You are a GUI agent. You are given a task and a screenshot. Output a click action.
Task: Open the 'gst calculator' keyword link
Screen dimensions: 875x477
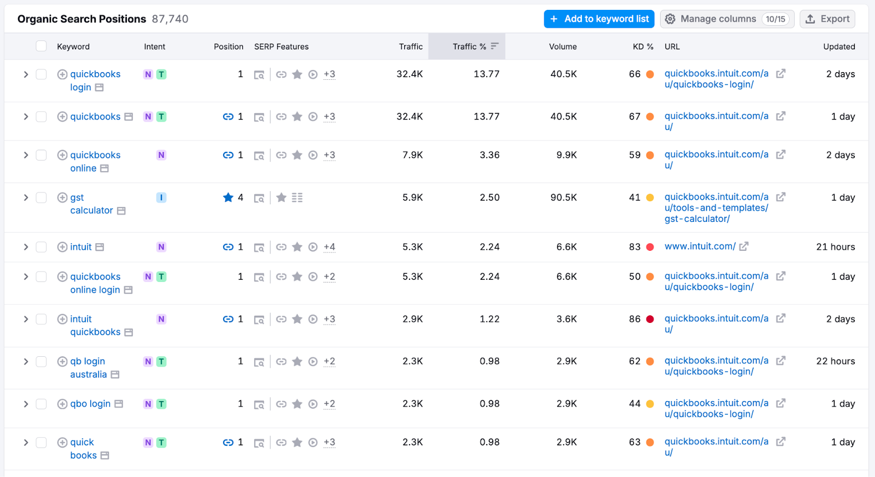pyautogui.click(x=91, y=204)
